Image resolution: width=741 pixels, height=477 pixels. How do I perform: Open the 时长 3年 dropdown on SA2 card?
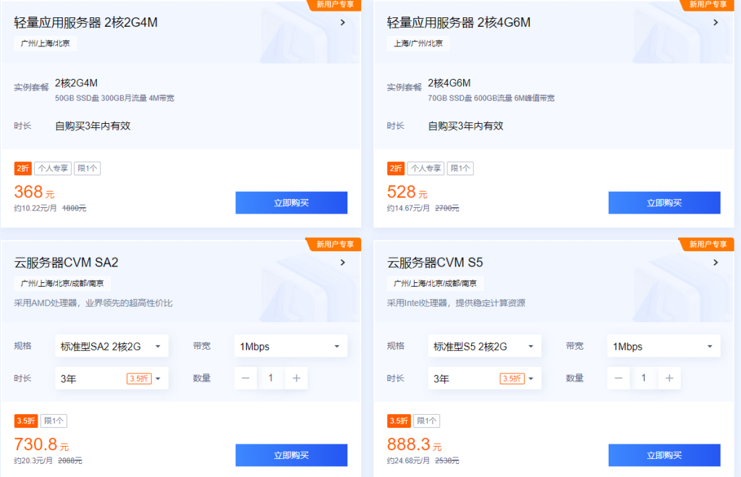[x=111, y=379]
